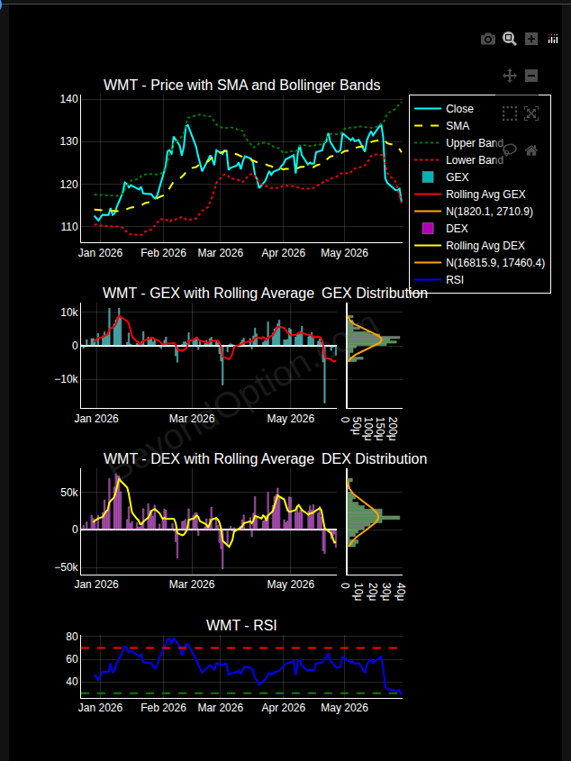The width and height of the screenshot is (571, 761).
Task: Choose the Box Select dotted-square tool
Action: (x=510, y=113)
